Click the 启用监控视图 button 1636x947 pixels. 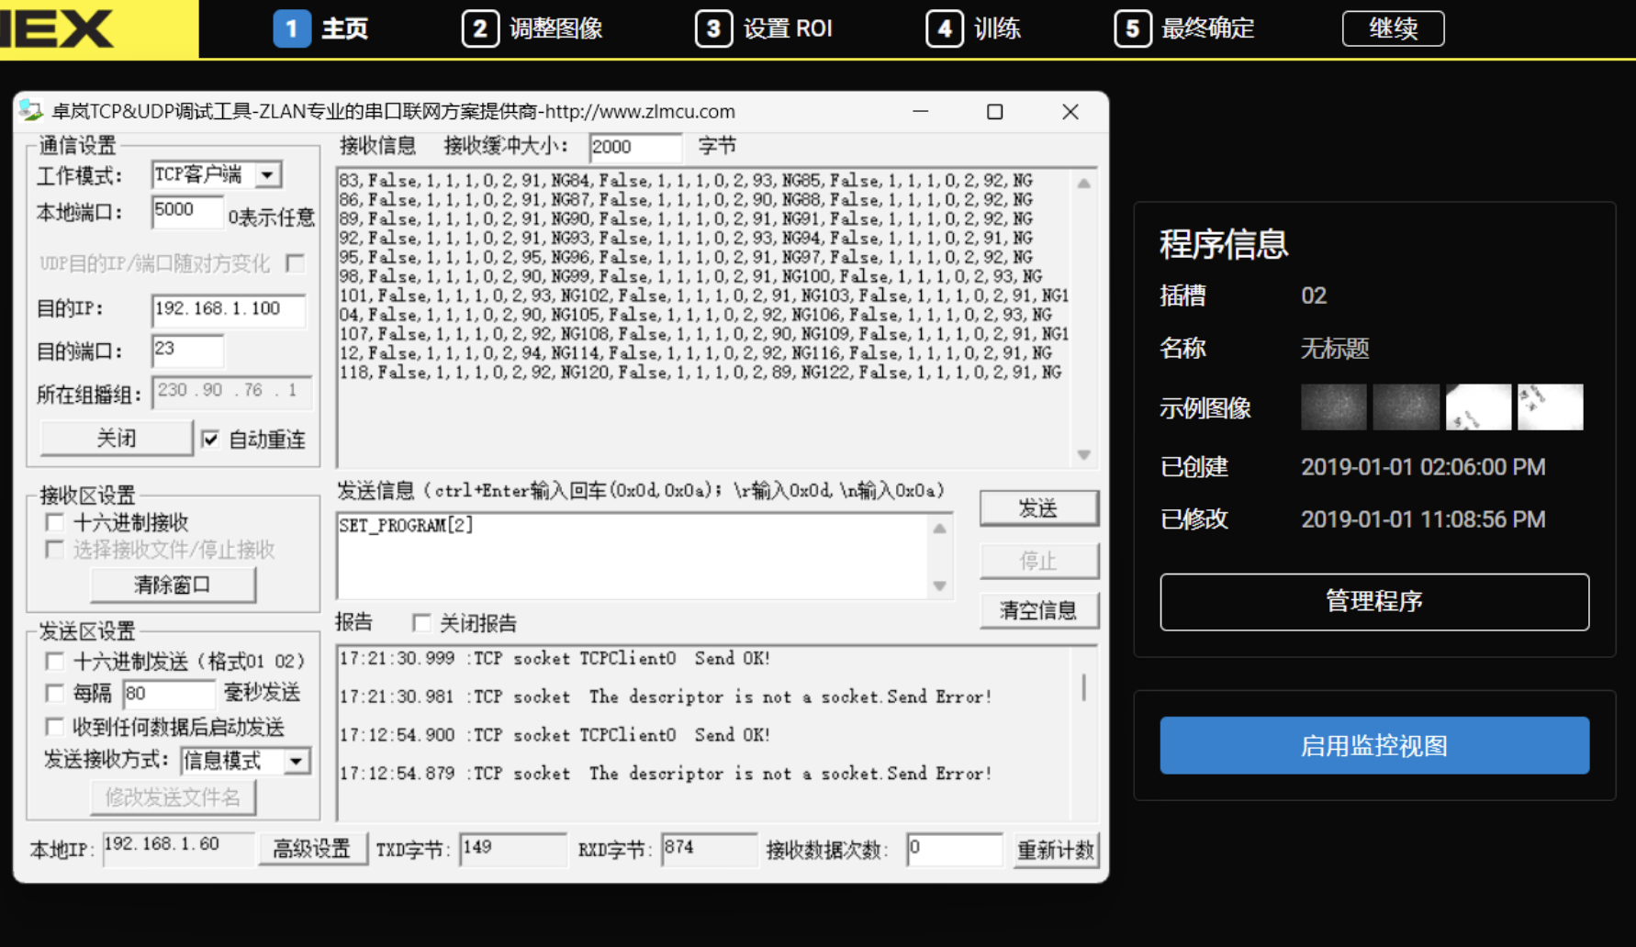click(x=1373, y=745)
